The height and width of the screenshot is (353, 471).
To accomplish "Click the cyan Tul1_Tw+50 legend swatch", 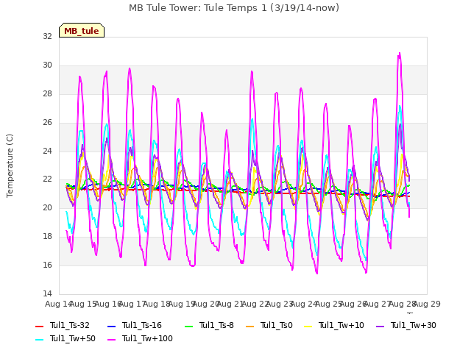I will point(39,340).
